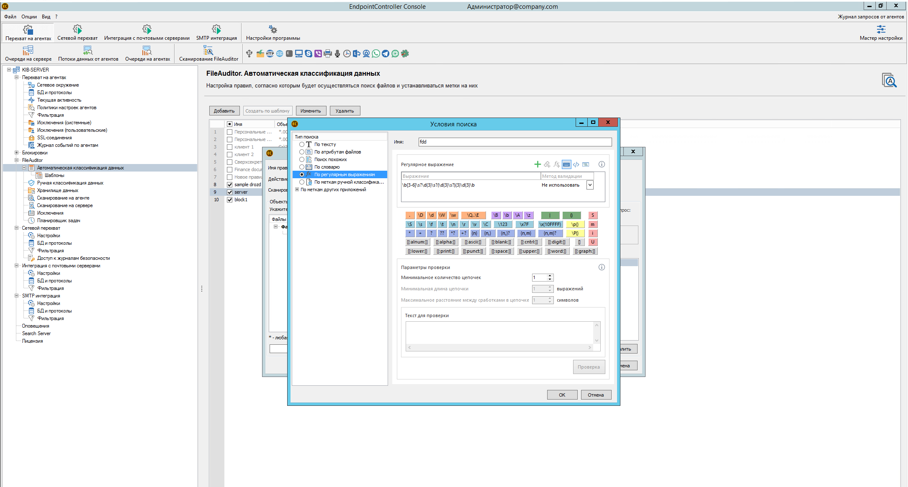This screenshot has height=487, width=908.
Task: Click green plus to add regular expression
Action: pyautogui.click(x=538, y=164)
